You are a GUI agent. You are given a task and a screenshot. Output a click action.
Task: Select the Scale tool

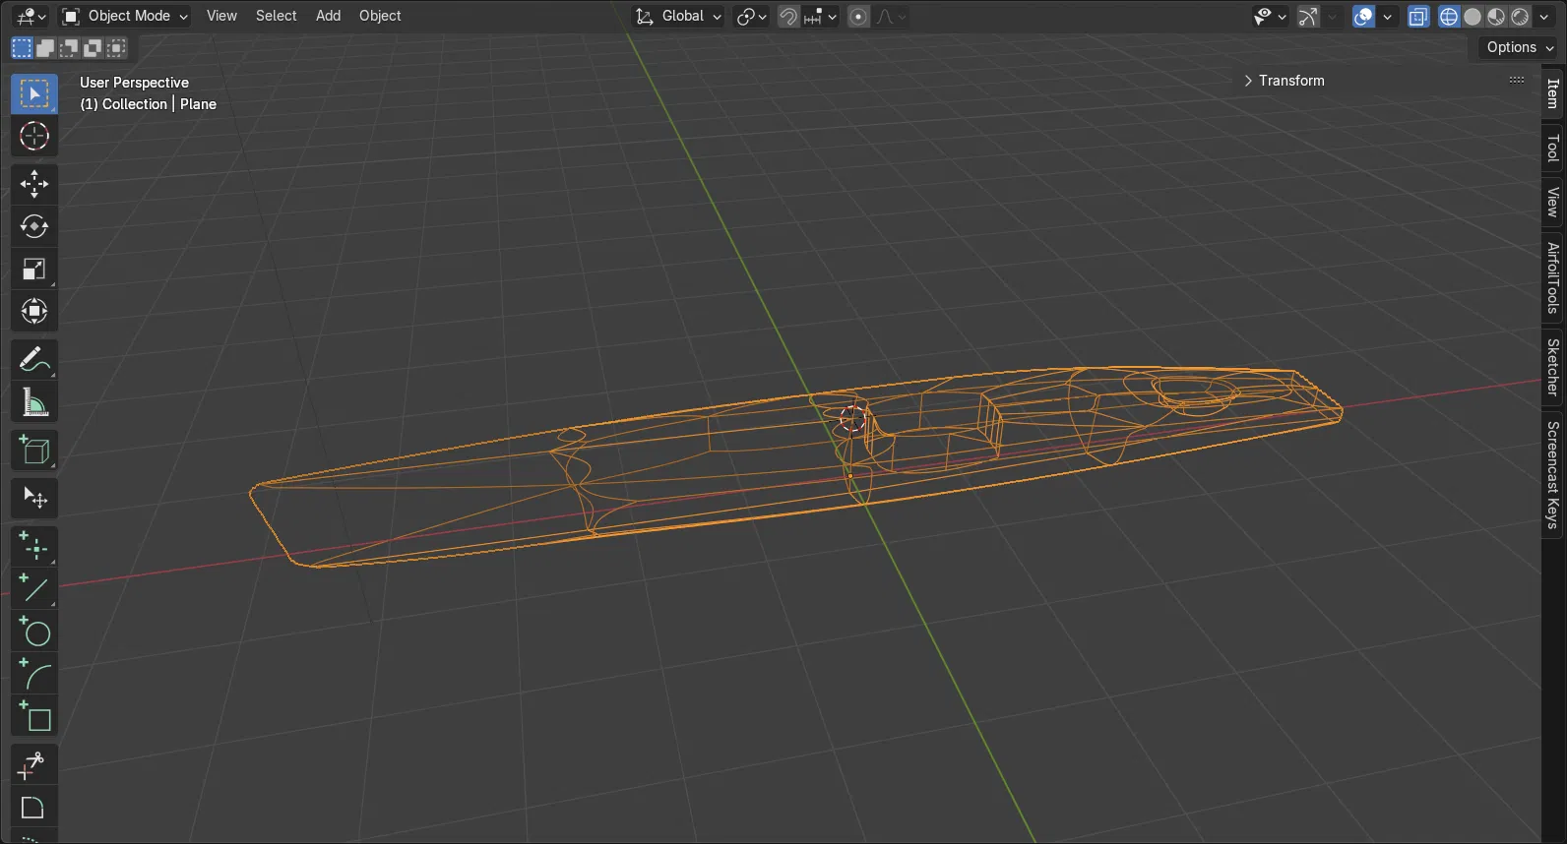[x=34, y=269]
